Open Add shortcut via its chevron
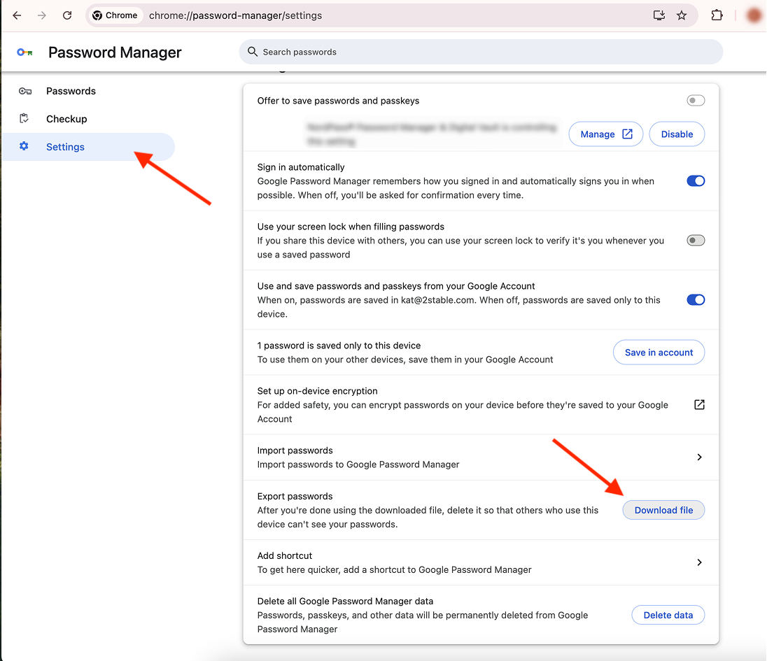This screenshot has height=661, width=767. coord(698,562)
